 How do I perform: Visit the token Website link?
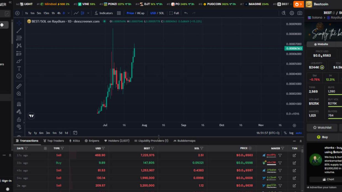[321, 44]
